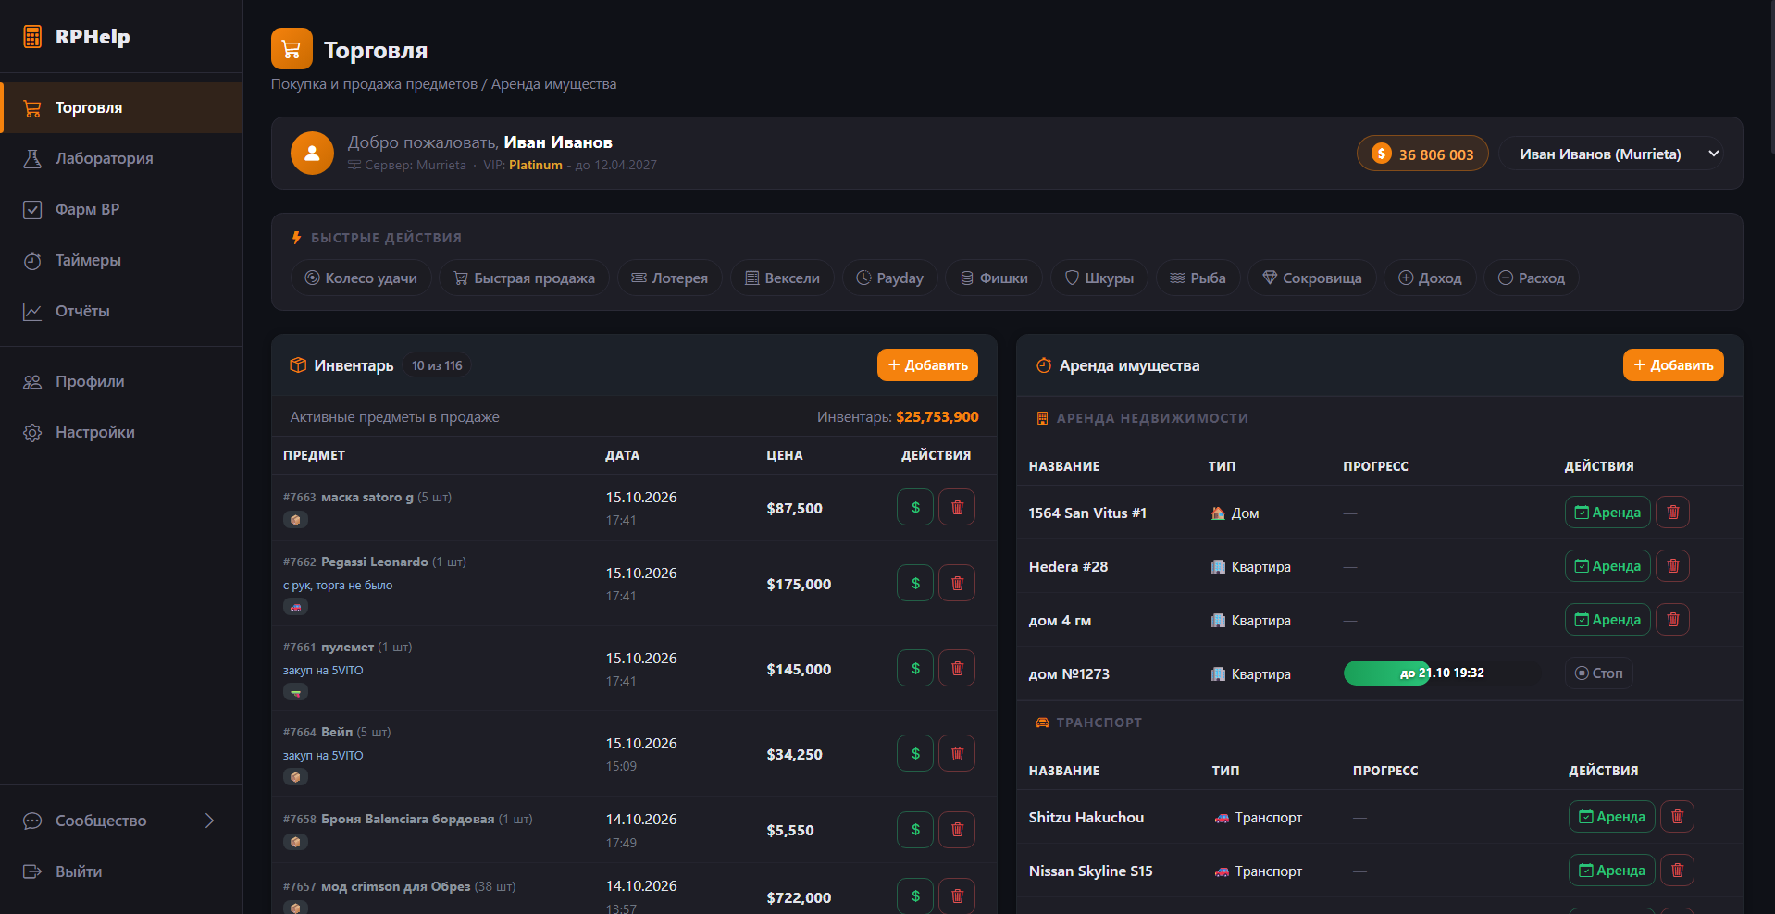Click the дом №1273 rental progress bar

(x=1442, y=673)
